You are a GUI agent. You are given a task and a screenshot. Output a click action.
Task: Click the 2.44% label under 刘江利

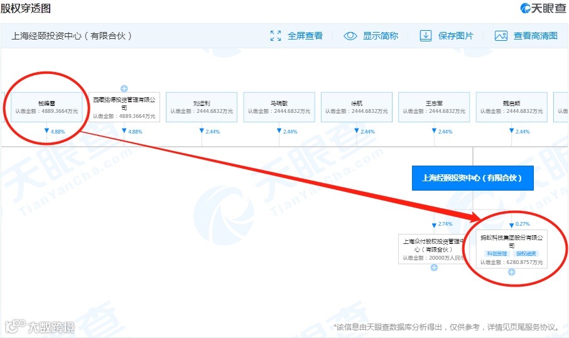tap(213, 132)
